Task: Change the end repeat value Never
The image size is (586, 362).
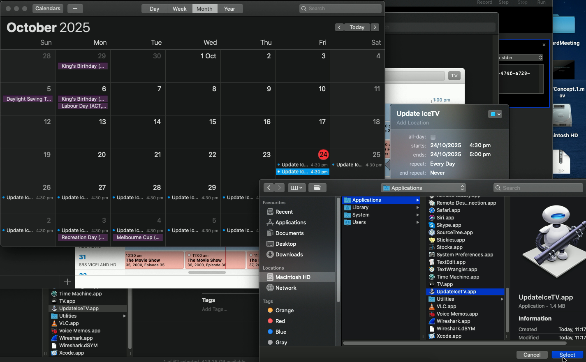Action: tap(437, 173)
